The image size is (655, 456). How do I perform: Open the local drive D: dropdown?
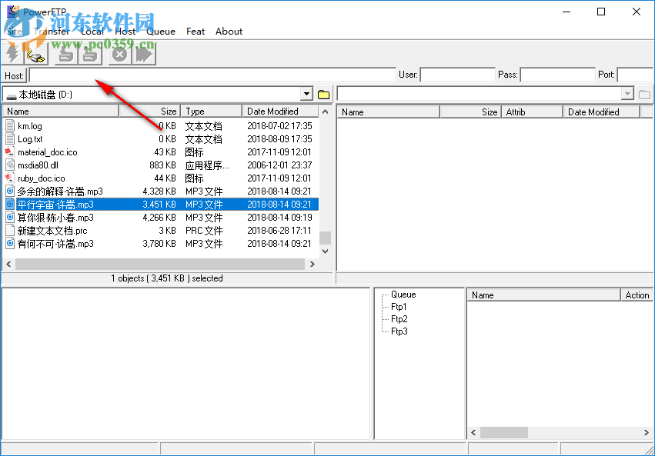(x=306, y=92)
